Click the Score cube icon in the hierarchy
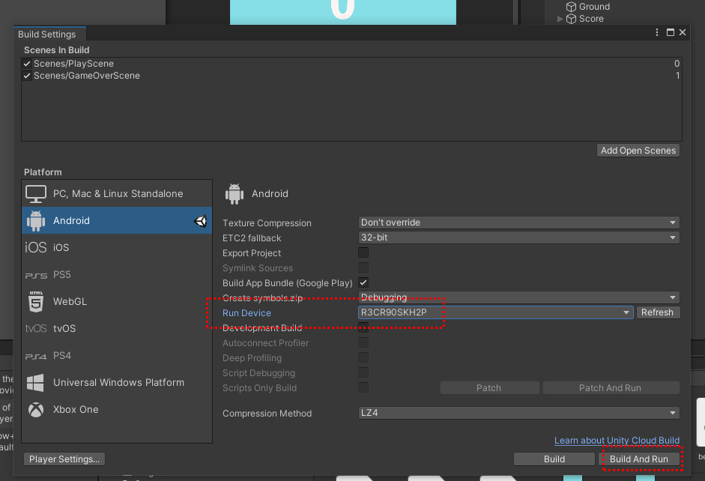The image size is (705, 481). [571, 19]
